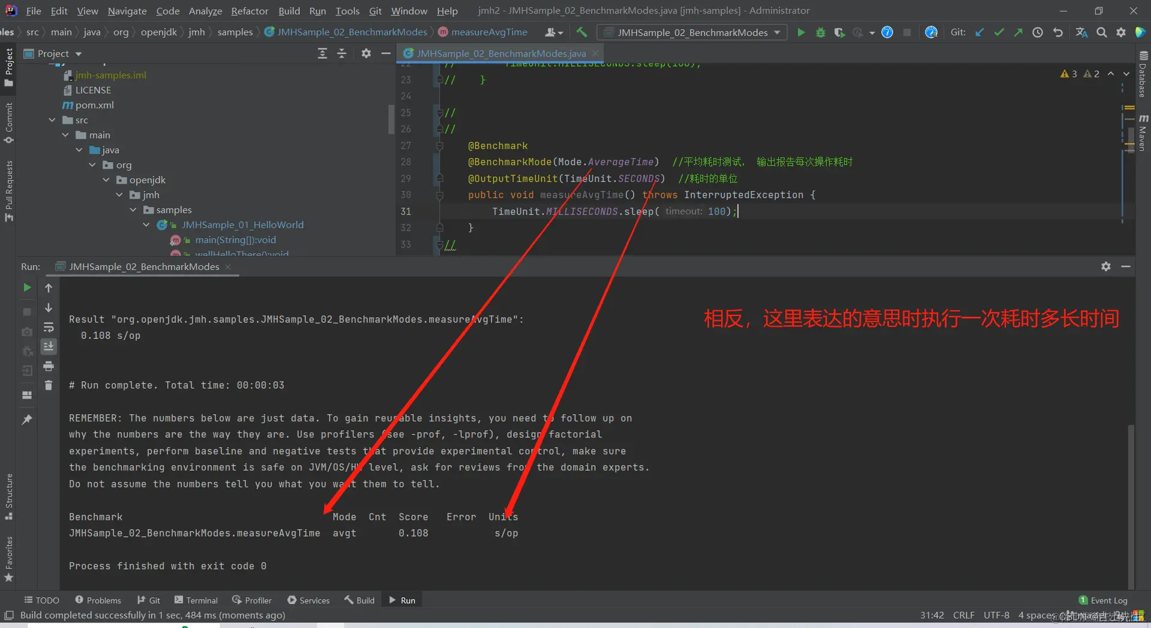Open Git history clock icon

[x=1038, y=32]
